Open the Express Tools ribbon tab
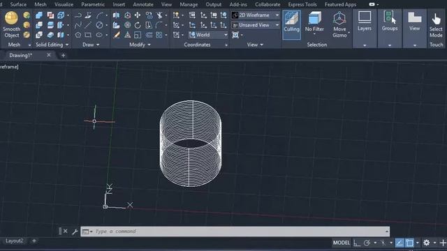This screenshot has width=447, height=251. coord(302,4)
